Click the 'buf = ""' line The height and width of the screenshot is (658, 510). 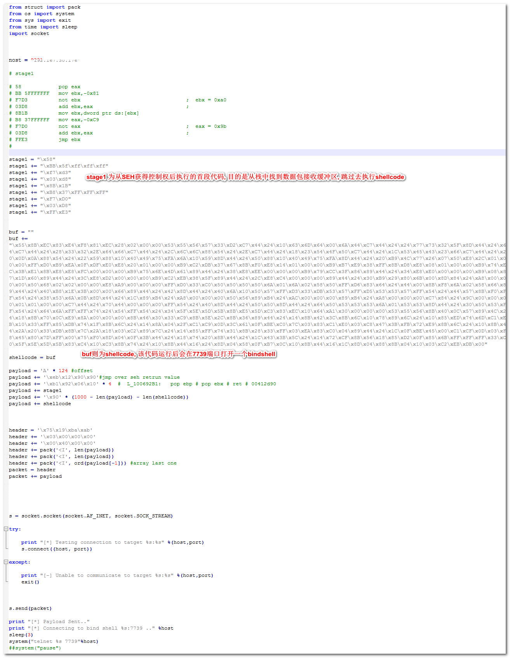pyautogui.click(x=21, y=232)
